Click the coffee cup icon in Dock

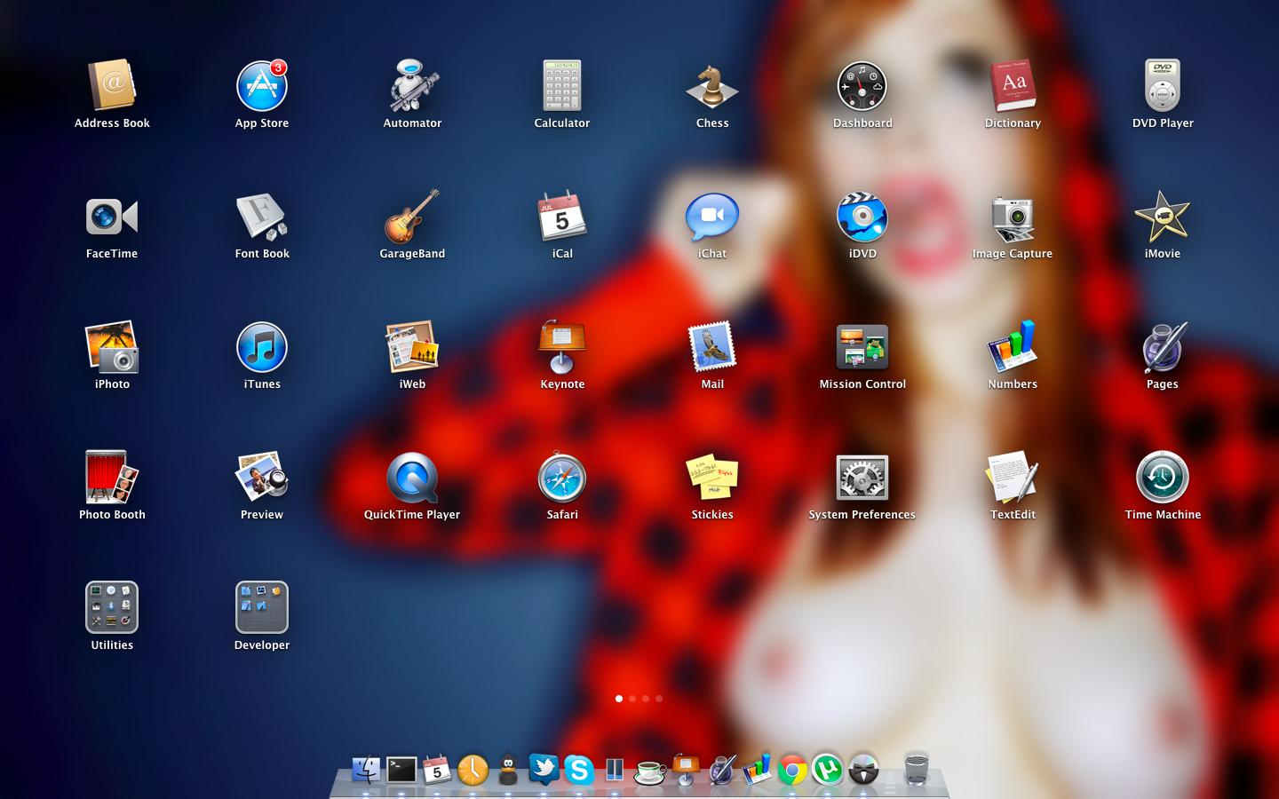point(650,771)
